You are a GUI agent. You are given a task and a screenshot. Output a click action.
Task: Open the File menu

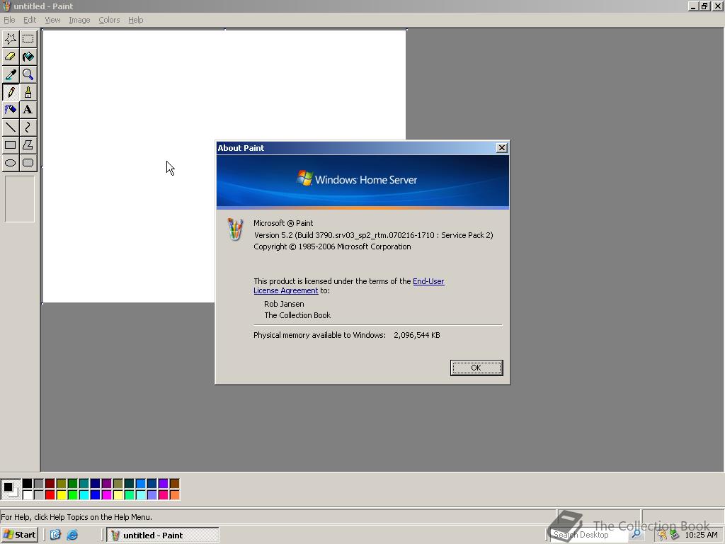[x=9, y=20]
